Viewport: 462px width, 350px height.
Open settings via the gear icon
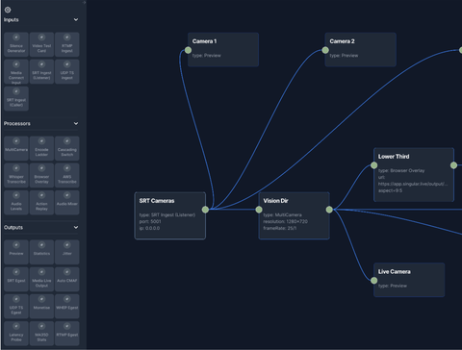8,10
